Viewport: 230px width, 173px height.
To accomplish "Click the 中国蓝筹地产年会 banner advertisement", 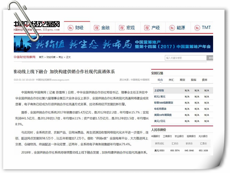I will [113, 44].
